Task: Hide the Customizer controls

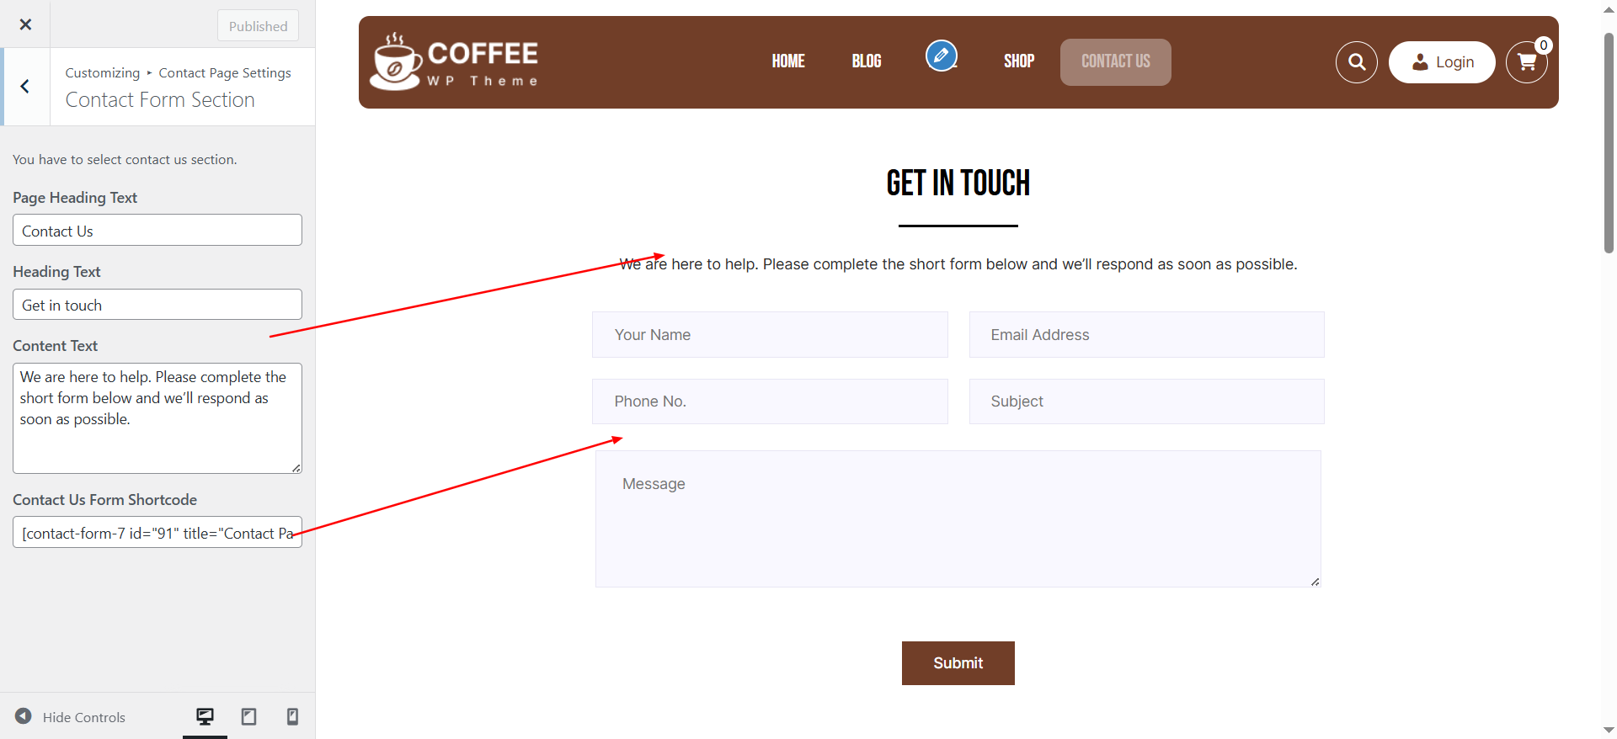Action: click(x=71, y=717)
